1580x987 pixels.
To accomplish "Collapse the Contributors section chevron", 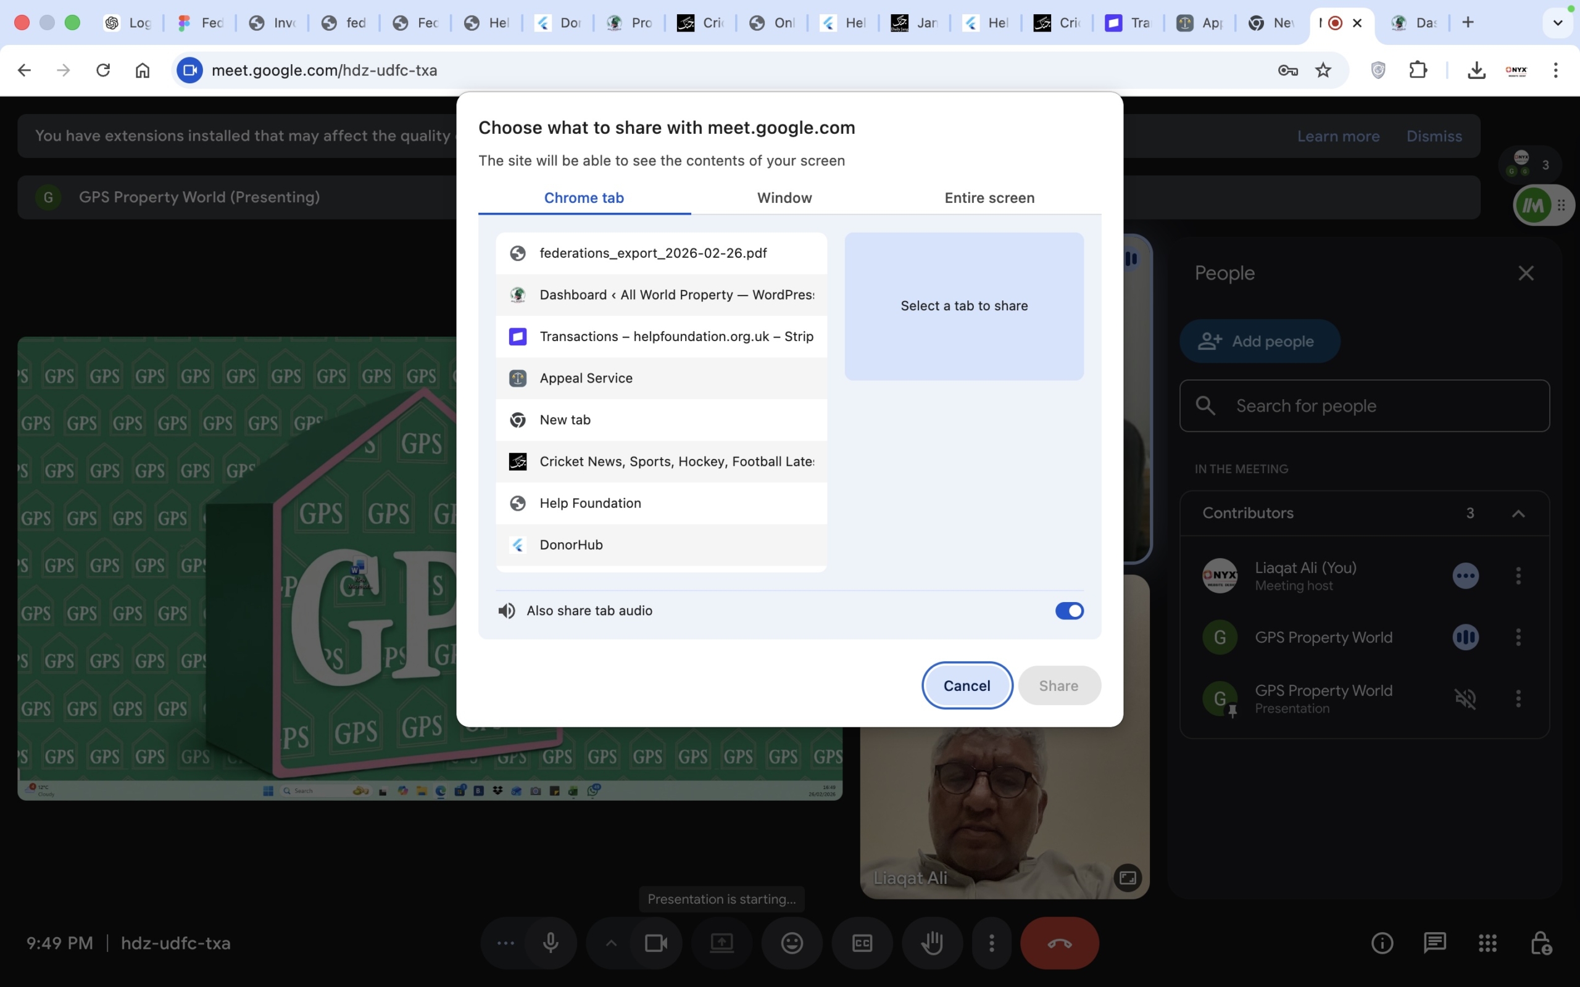I will pos(1518,514).
